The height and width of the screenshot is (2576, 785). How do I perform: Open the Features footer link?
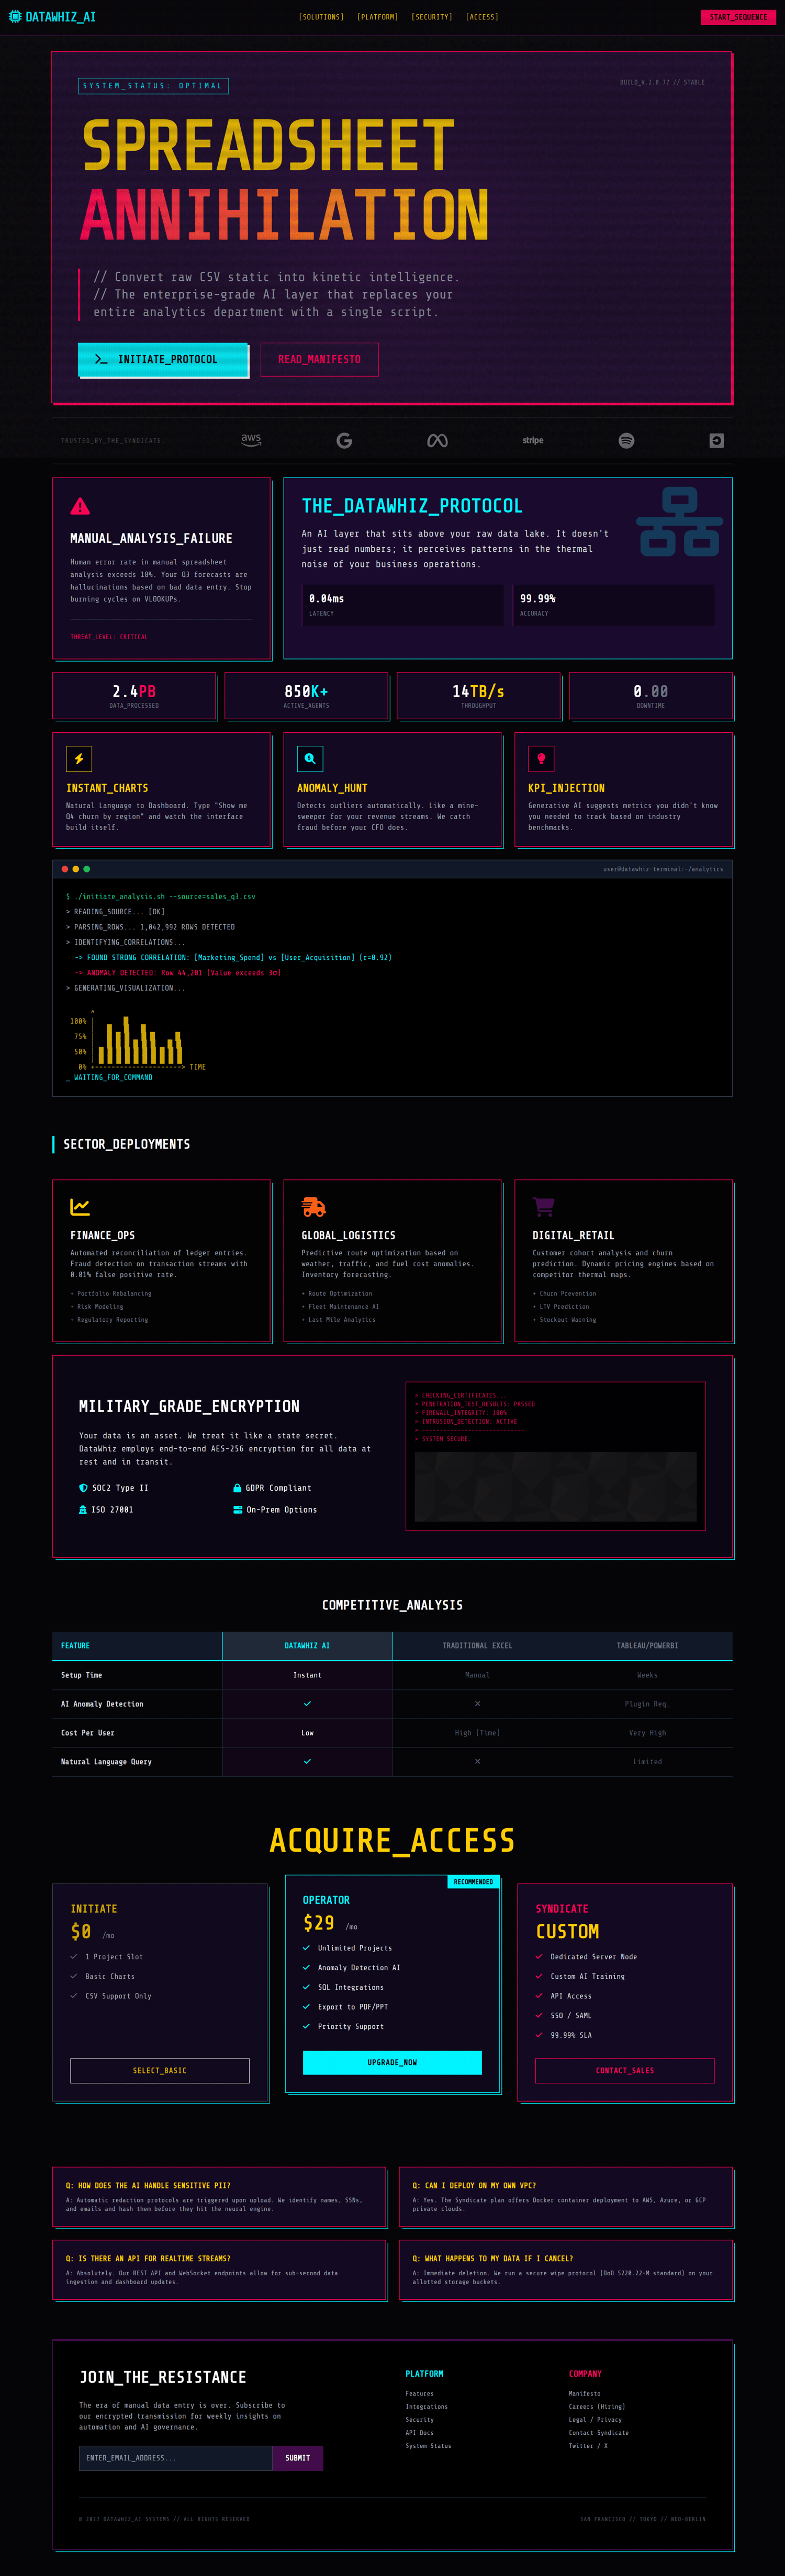[x=419, y=2394]
